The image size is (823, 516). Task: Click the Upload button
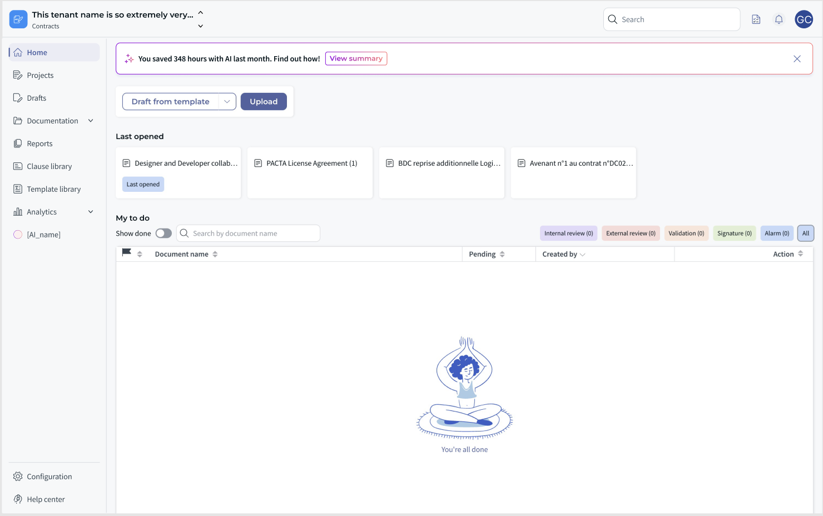click(264, 102)
